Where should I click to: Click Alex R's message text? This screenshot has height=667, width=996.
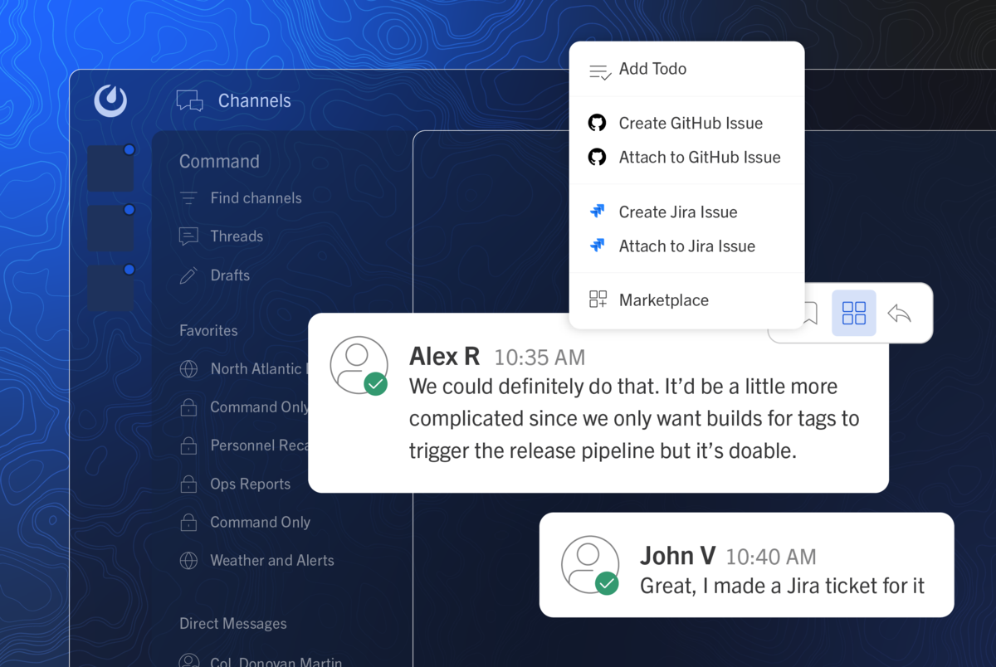point(634,419)
